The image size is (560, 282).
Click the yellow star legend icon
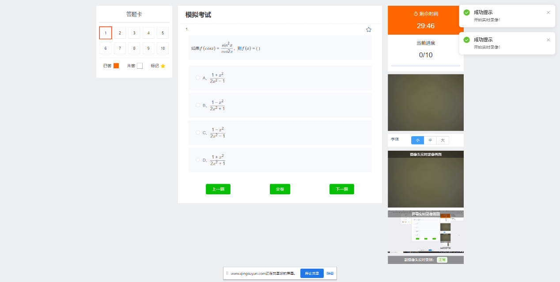(x=163, y=66)
